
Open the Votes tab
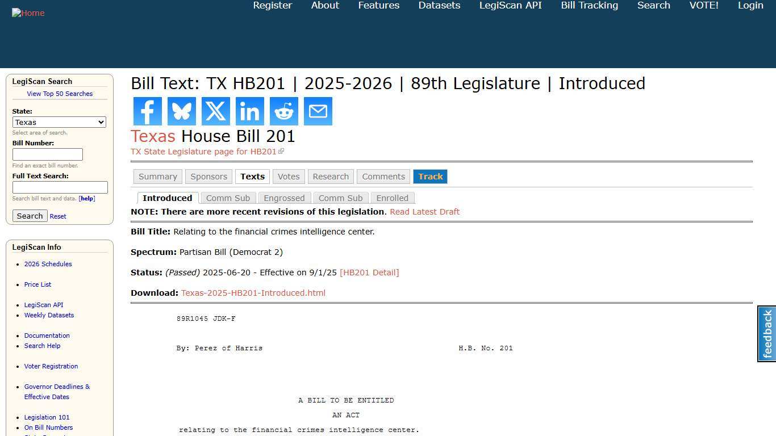pos(289,177)
